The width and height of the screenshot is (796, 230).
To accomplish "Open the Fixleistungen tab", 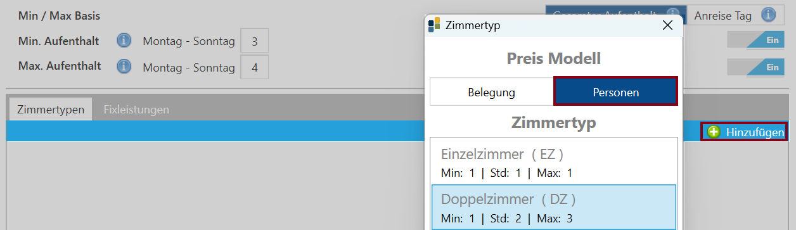I will tap(136, 109).
